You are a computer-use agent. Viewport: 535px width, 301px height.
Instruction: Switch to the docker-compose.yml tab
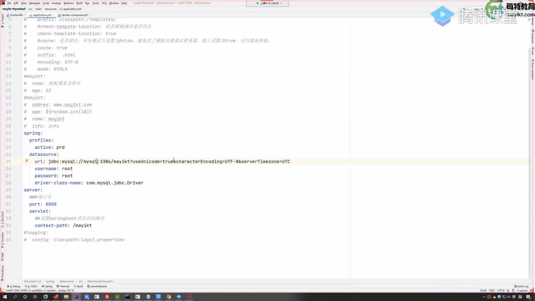pyautogui.click(x=74, y=15)
